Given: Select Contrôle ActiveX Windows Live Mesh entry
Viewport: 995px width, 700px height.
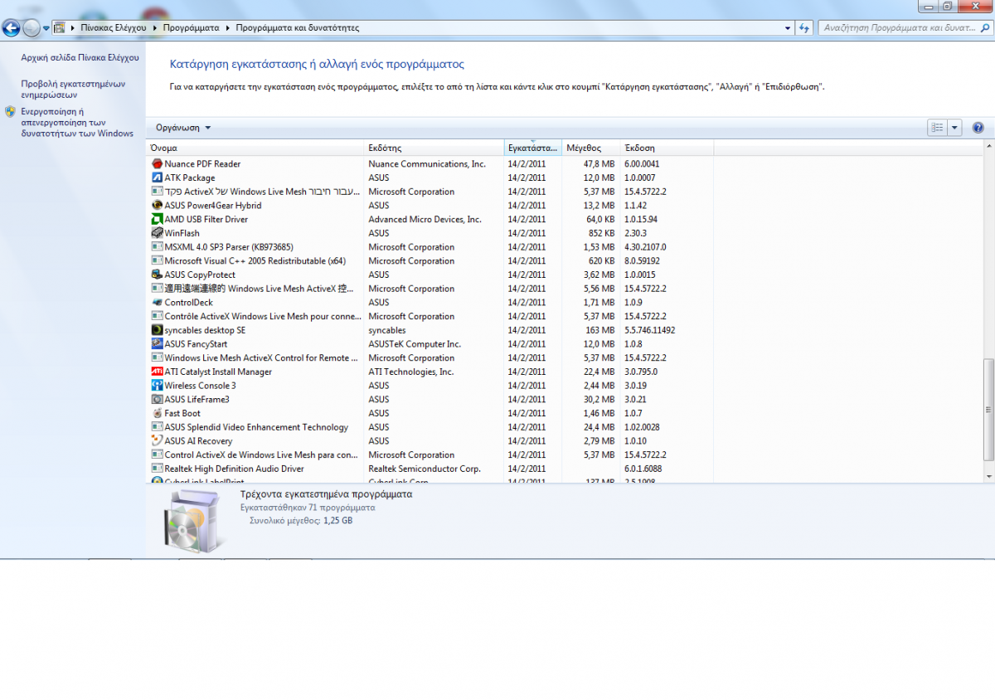Looking at the screenshot, I should tap(261, 316).
